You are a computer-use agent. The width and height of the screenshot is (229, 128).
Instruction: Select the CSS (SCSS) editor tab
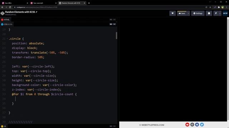pos(7,24)
